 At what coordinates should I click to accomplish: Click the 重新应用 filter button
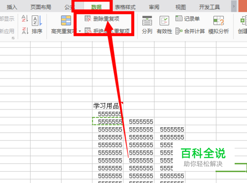click(x=7, y=31)
